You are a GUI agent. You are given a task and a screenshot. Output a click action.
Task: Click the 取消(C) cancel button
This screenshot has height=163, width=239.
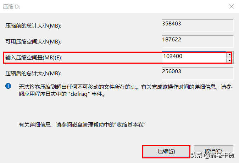pos(213,151)
